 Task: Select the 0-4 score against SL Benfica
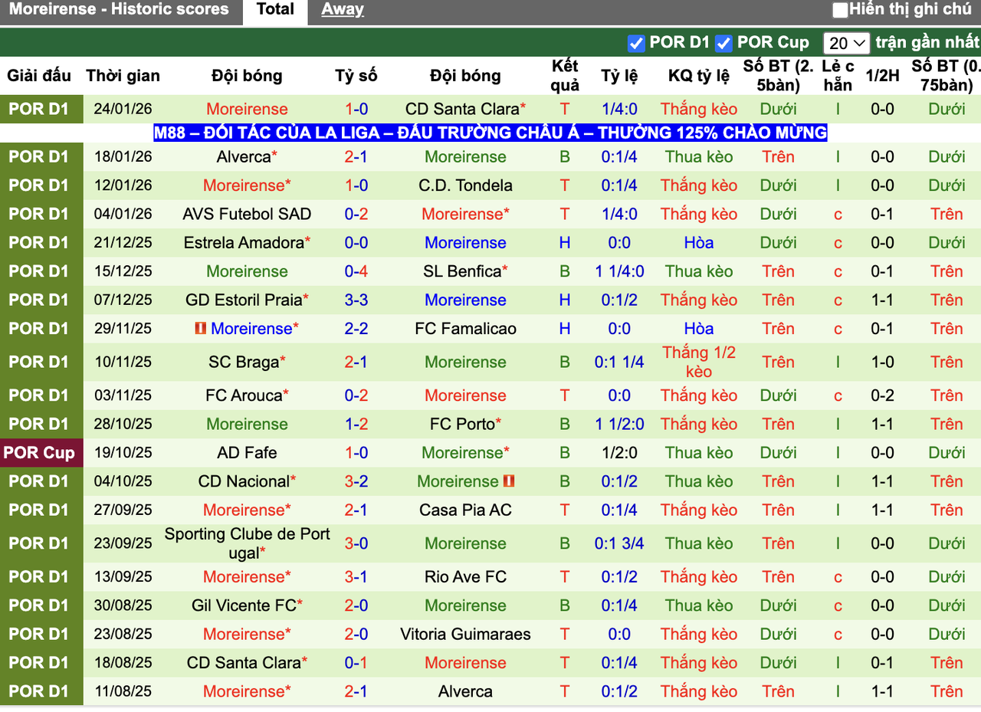tap(356, 271)
